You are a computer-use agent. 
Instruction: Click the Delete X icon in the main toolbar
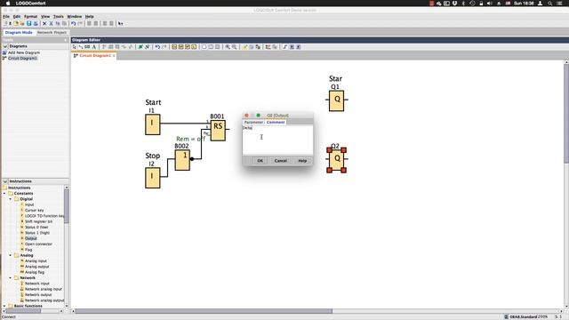[44, 24]
